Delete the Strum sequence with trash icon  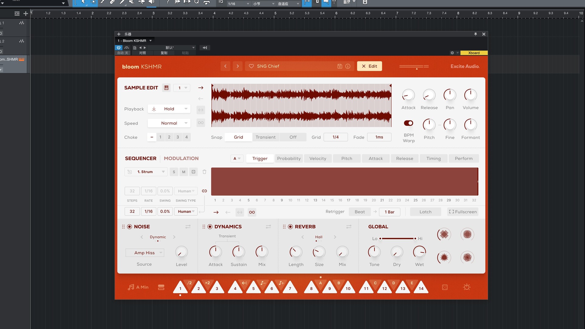(x=204, y=172)
